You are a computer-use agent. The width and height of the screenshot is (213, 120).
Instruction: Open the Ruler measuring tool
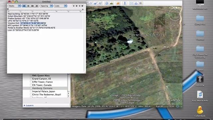(x=125, y=3)
